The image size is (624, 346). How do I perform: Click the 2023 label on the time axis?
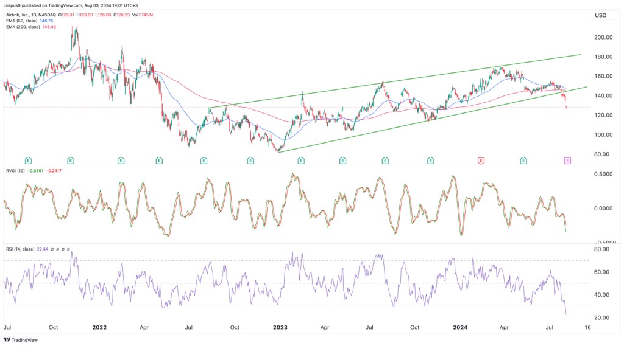280,327
